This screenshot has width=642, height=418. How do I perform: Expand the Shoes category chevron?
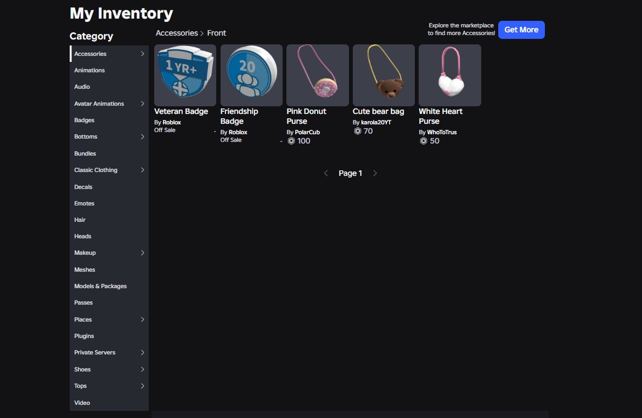tap(143, 369)
